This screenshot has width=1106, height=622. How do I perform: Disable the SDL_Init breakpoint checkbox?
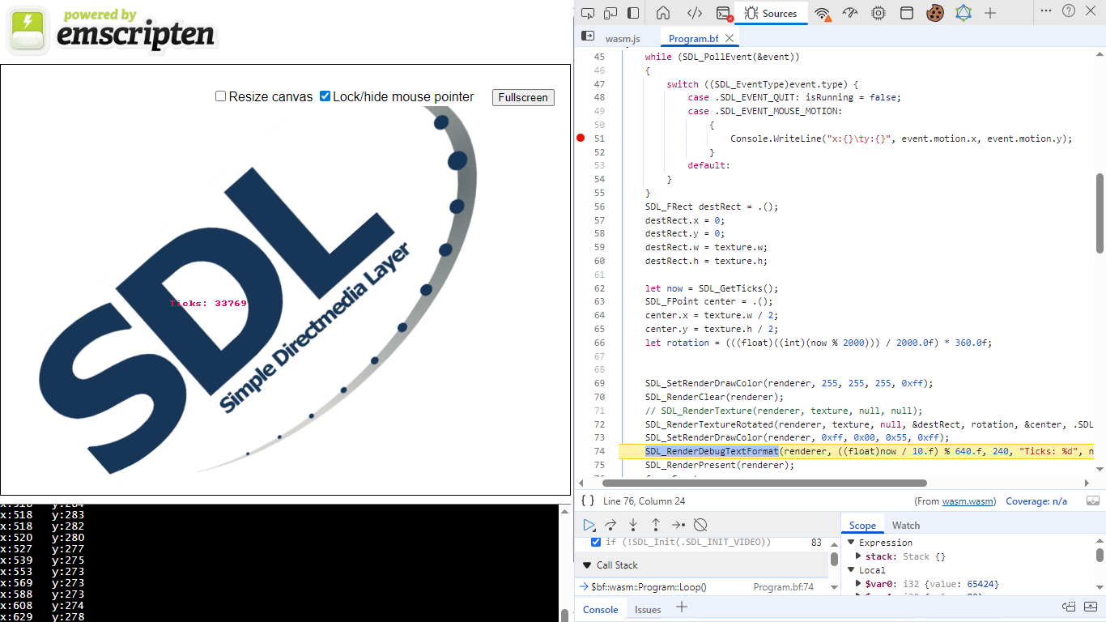pyautogui.click(x=596, y=542)
